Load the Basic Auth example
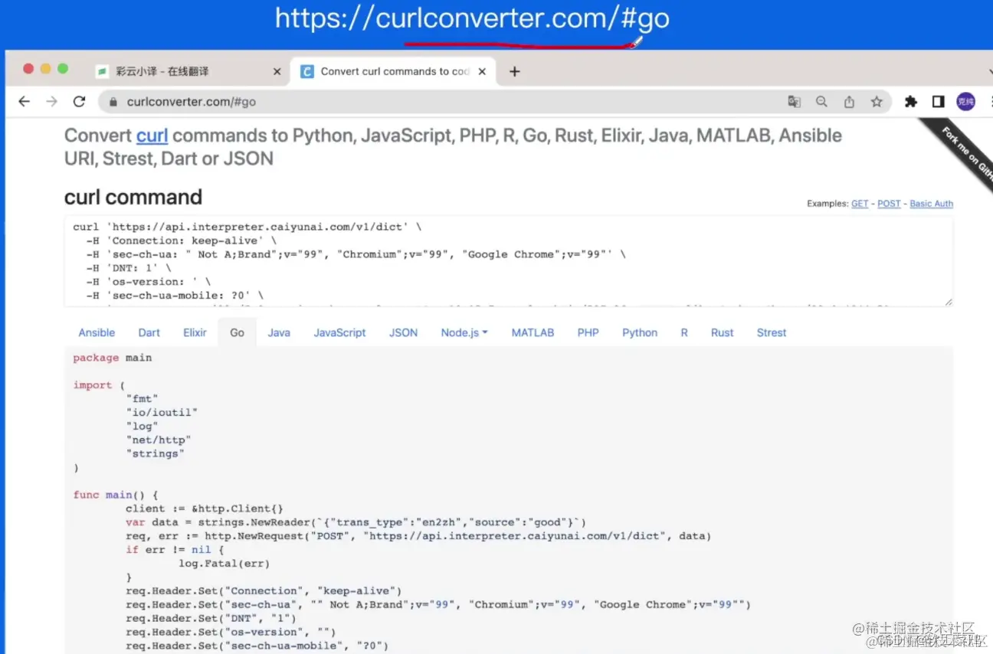 tap(931, 204)
